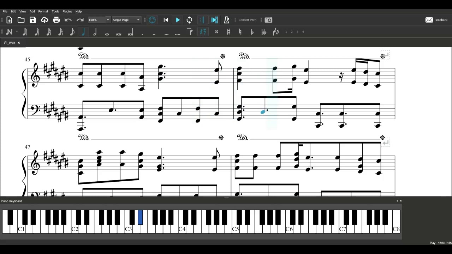The width and height of the screenshot is (452, 254).
Task: Switch to voice 2
Action: 292,32
